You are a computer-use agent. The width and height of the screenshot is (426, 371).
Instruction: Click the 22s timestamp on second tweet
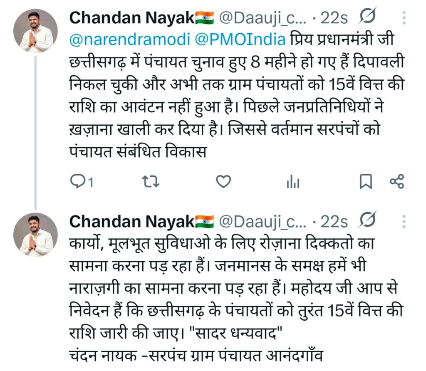pyautogui.click(x=334, y=221)
